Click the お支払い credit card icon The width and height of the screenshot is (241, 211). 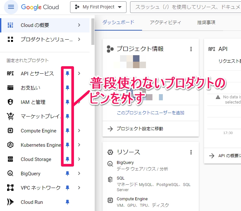click(x=10, y=88)
